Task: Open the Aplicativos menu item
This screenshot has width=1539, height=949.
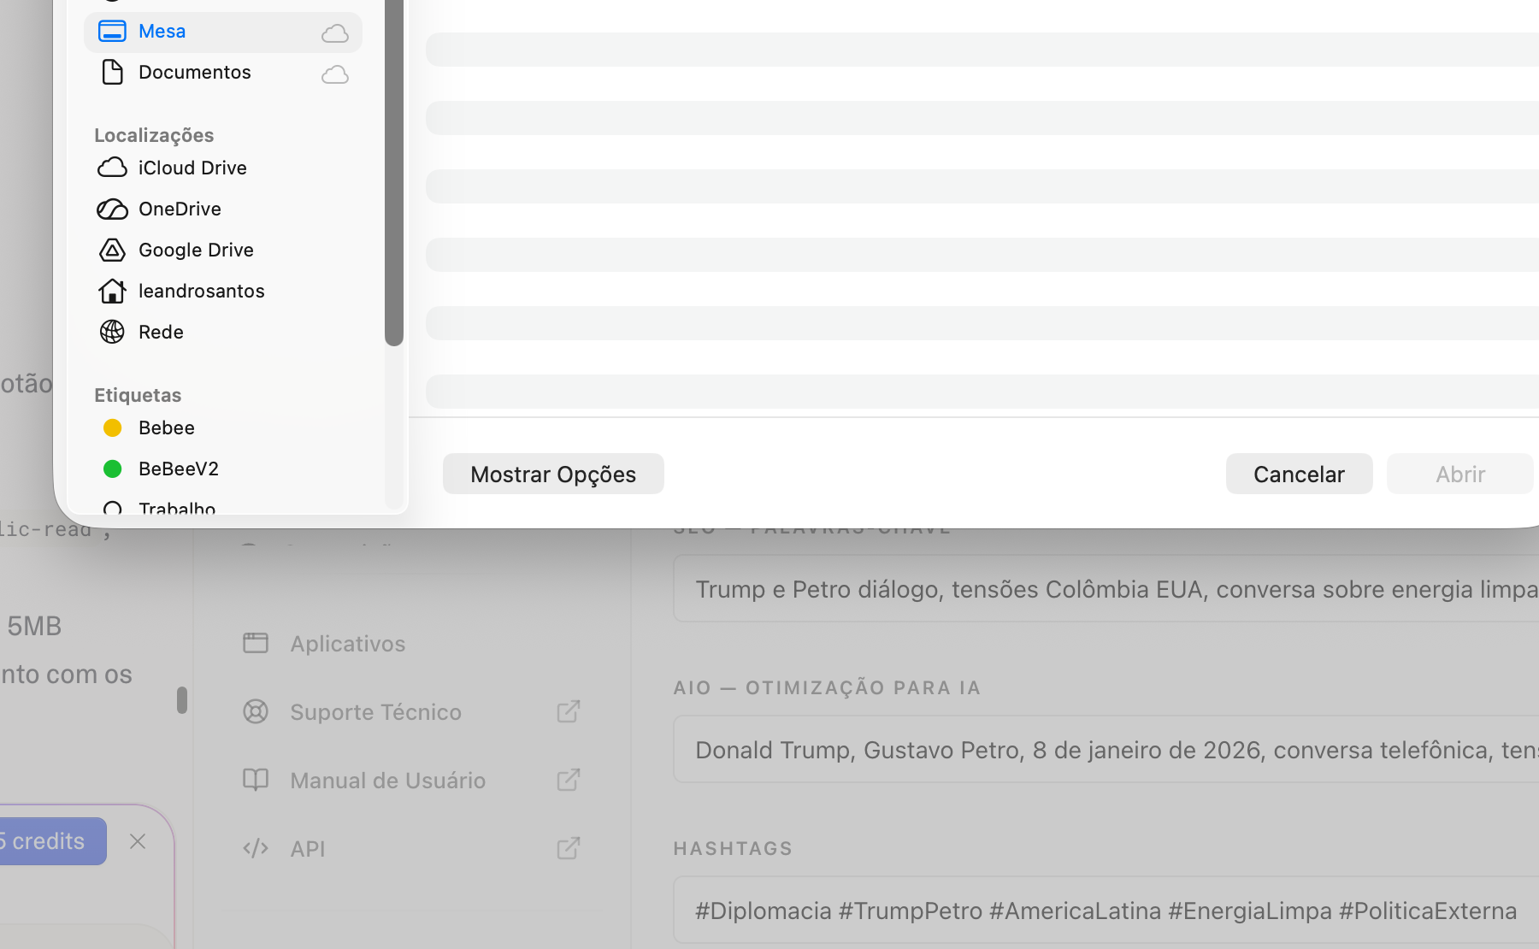Action: coord(347,643)
